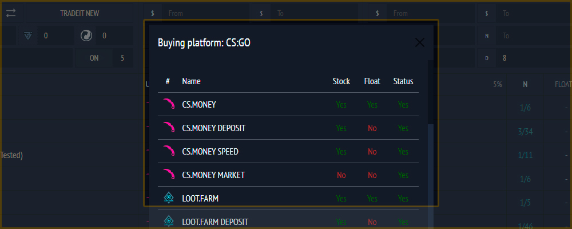Image resolution: width=572 pixels, height=229 pixels.
Task: Select the LOOT.FARM DEPOSIT platform name
Action: tap(215, 222)
